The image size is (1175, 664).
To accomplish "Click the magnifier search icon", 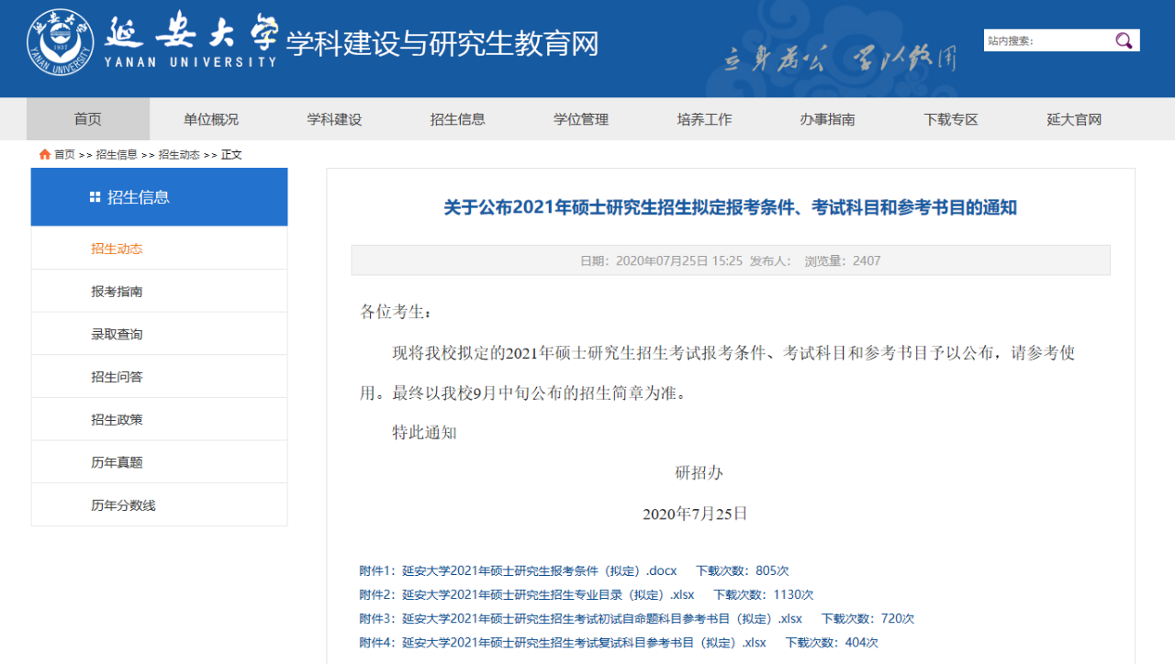I will point(1124,40).
